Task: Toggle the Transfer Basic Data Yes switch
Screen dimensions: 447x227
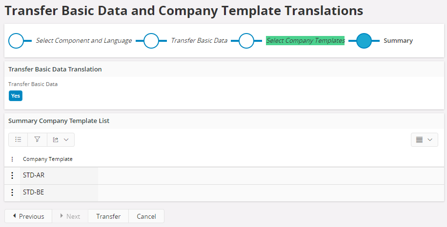Action: [16, 96]
